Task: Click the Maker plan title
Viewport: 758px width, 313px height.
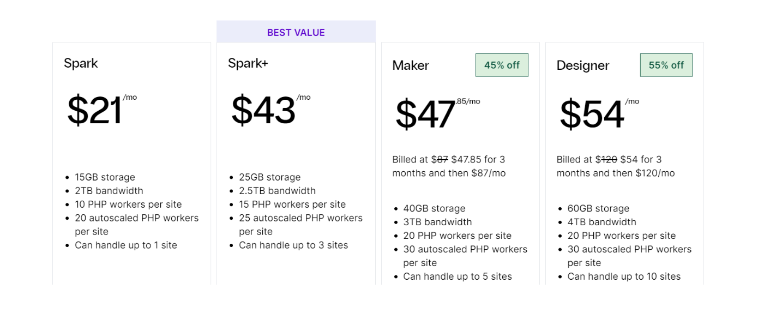Action: pos(411,65)
